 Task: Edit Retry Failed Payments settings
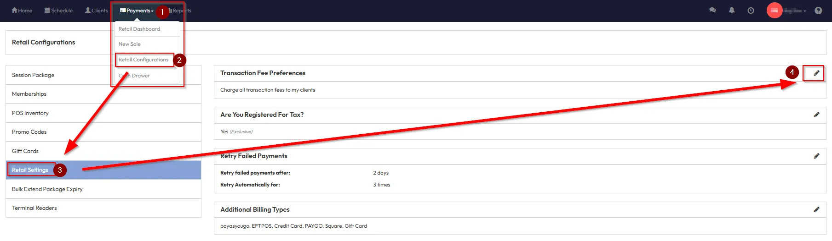[816, 156]
